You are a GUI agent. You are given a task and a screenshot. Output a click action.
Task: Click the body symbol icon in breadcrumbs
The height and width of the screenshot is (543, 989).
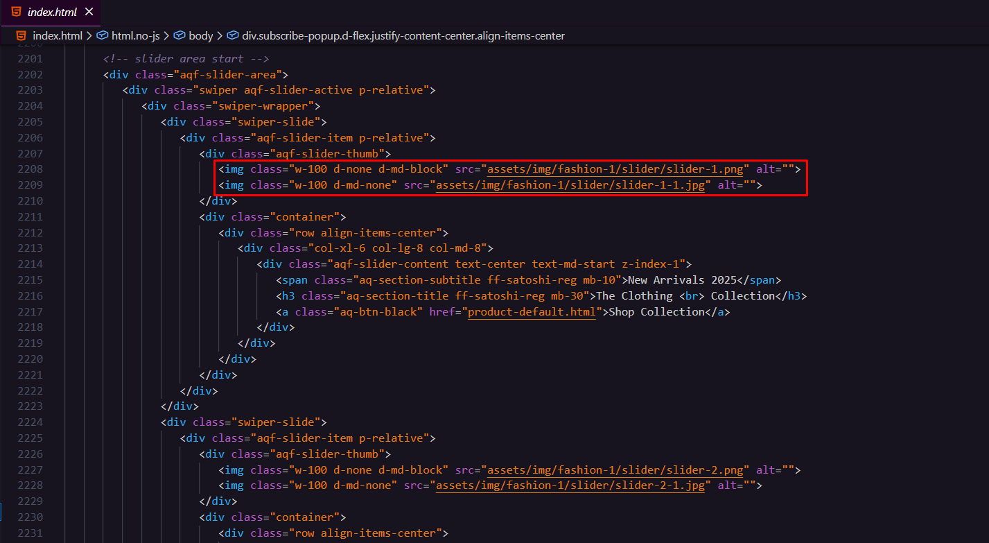(x=180, y=35)
